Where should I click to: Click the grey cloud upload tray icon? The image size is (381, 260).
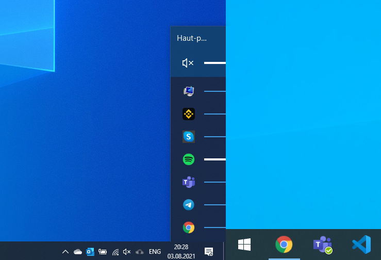click(x=140, y=252)
